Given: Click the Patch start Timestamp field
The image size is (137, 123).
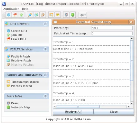Looking at the screenshot, I should point(112,33).
